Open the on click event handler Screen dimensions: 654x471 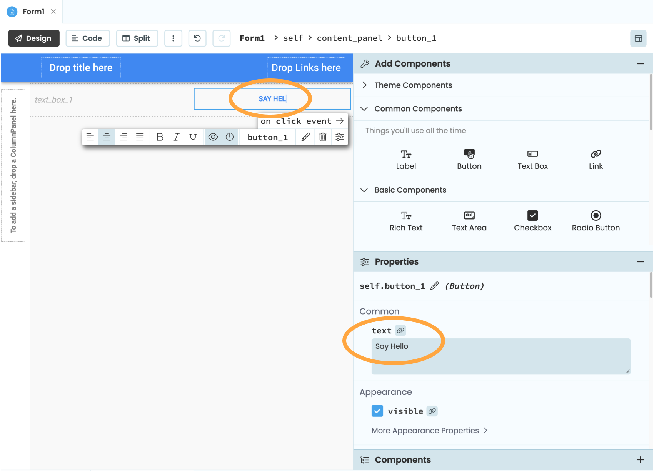click(302, 121)
